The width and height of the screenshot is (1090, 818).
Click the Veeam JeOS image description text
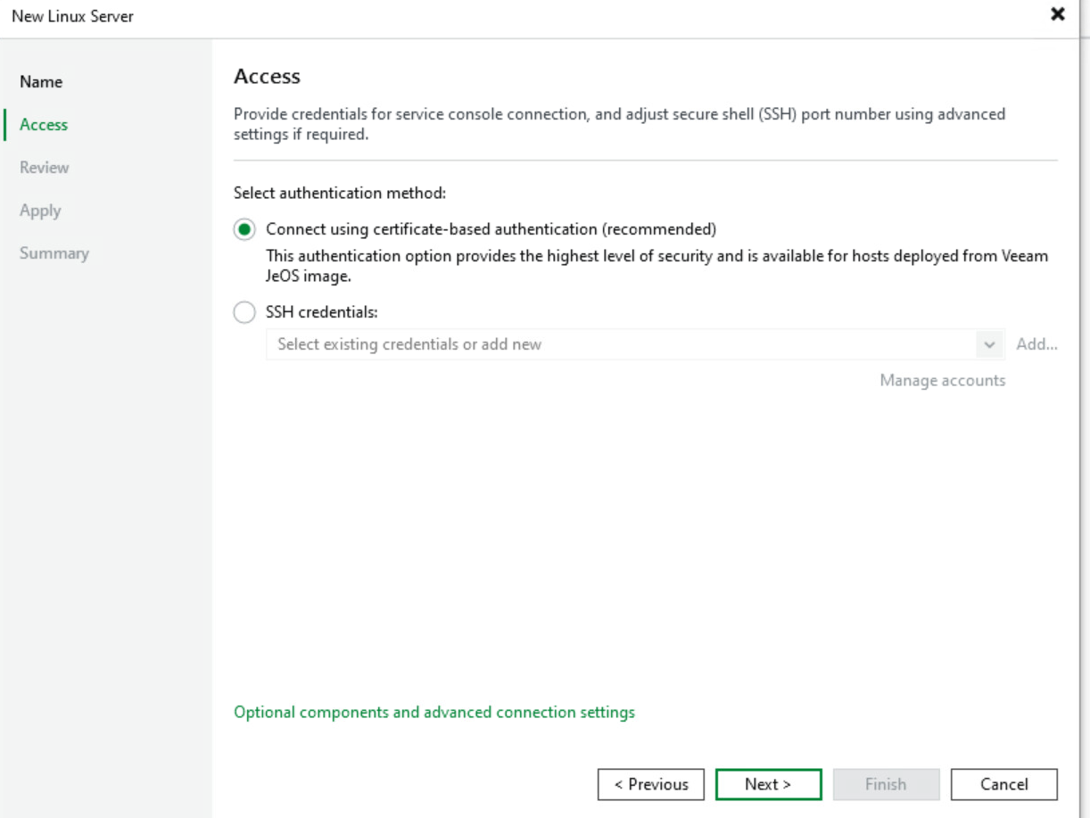[657, 266]
